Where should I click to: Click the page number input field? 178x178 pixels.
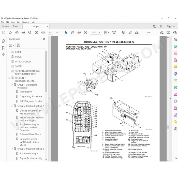[50, 33]
